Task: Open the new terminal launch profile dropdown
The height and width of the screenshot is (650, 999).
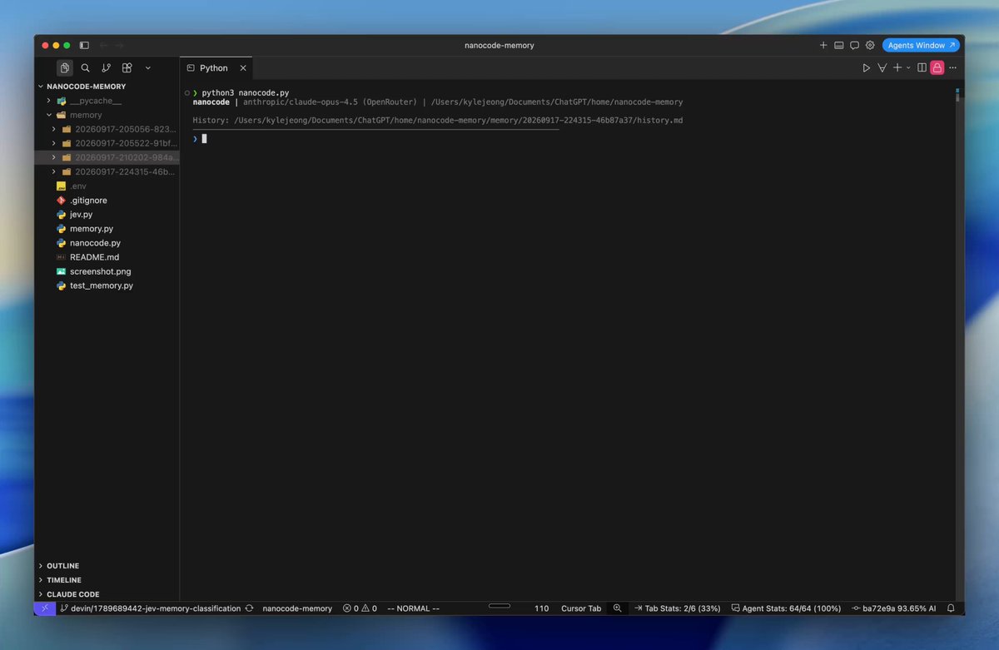Action: coord(908,68)
